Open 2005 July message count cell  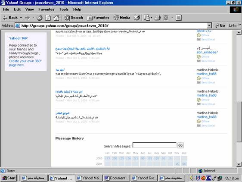click(149, 158)
